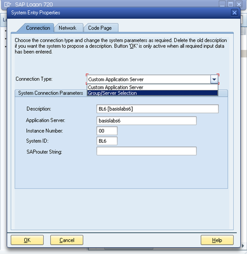Close the SAP Logon 720 window
The image size is (247, 254).
pyautogui.click(x=239, y=4)
